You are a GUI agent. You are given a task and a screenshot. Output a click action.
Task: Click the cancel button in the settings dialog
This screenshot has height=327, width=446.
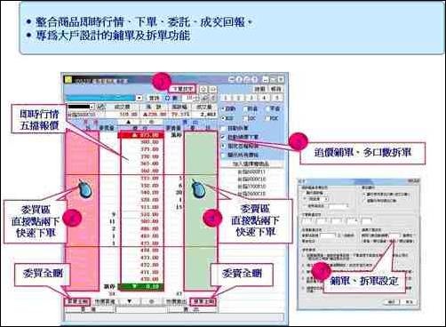409,302
